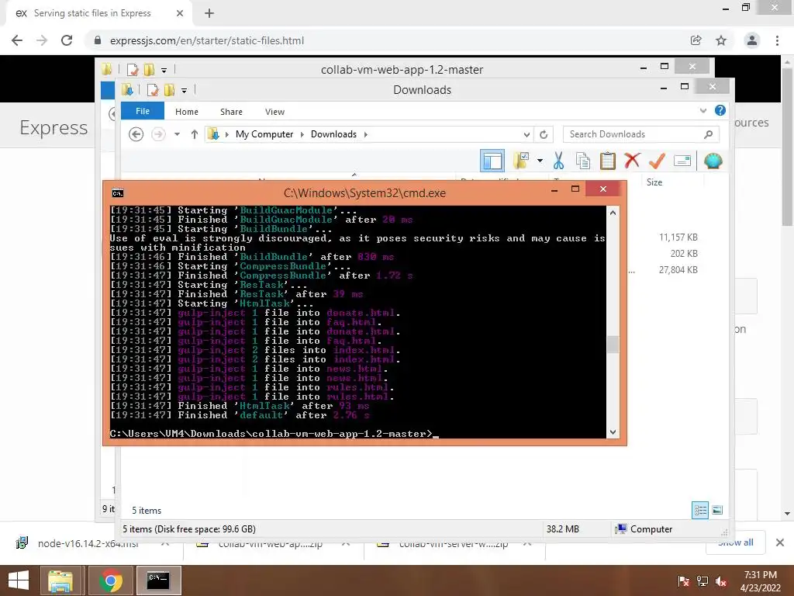The width and height of the screenshot is (794, 596).
Task: Open Downloads quick access toolbar customize dropdown
Action: pos(185,90)
